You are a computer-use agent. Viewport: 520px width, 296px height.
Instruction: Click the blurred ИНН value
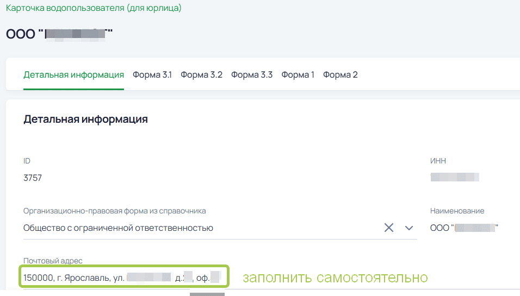[454, 177]
